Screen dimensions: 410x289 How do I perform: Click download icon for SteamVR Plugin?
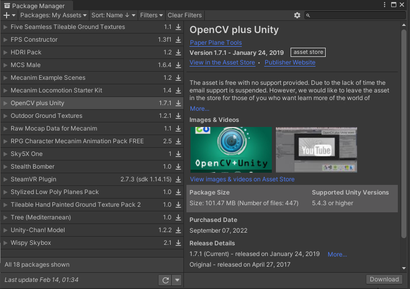178,179
